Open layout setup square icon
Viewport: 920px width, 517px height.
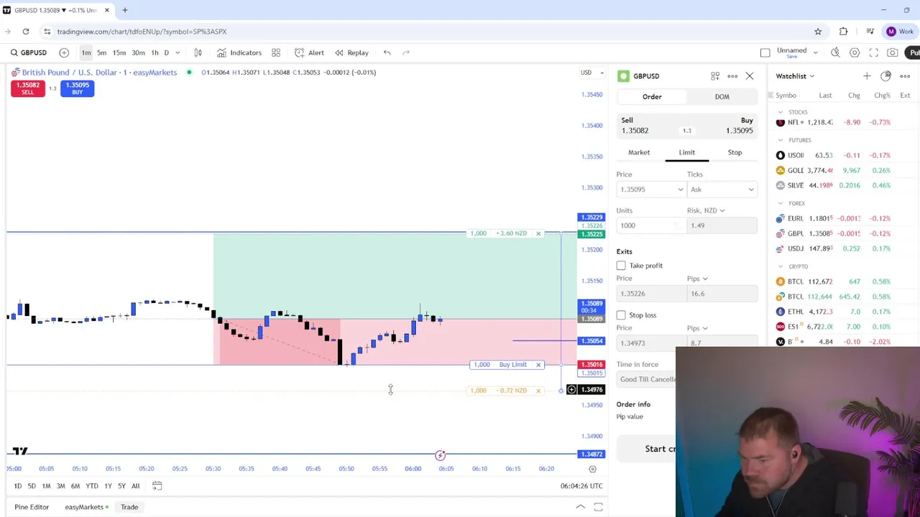point(765,52)
